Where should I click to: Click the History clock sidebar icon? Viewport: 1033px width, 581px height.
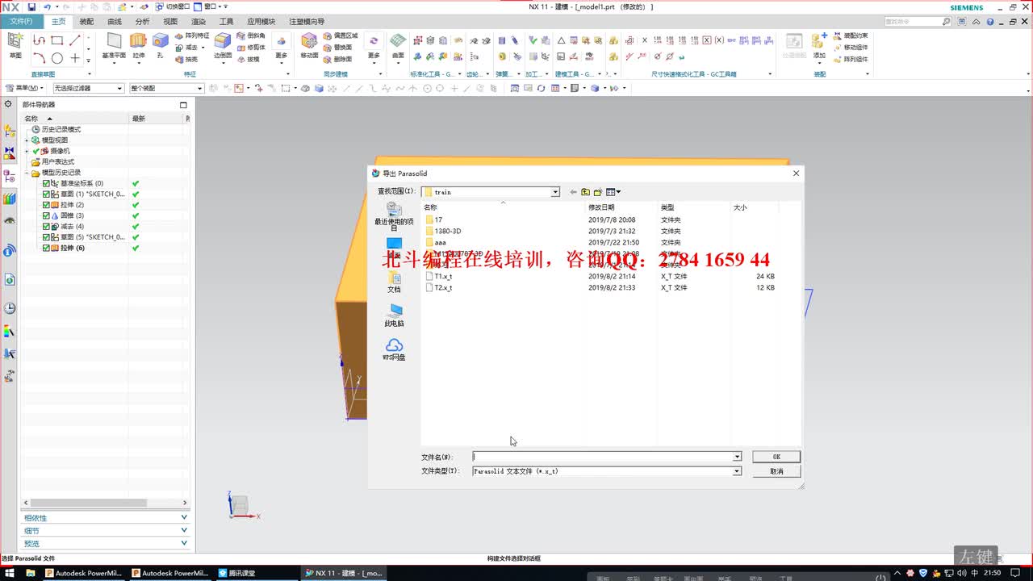[x=9, y=308]
